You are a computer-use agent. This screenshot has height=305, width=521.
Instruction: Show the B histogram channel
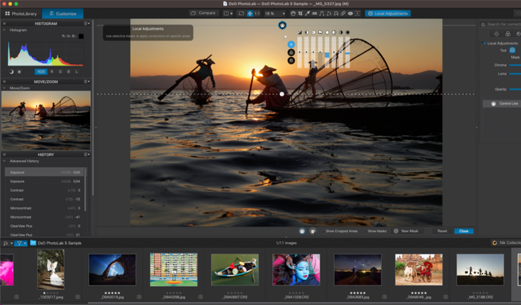[69, 72]
